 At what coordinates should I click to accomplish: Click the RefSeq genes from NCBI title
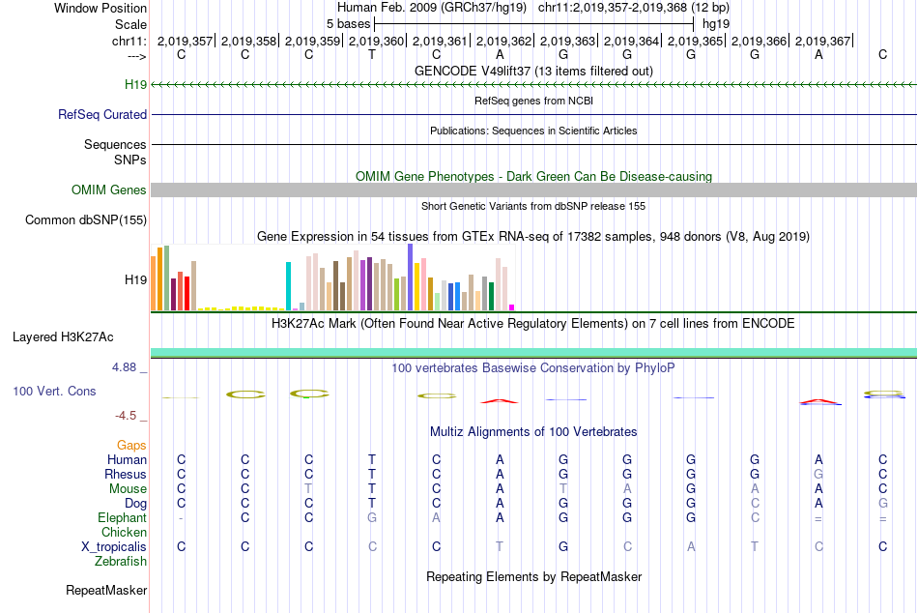533,101
